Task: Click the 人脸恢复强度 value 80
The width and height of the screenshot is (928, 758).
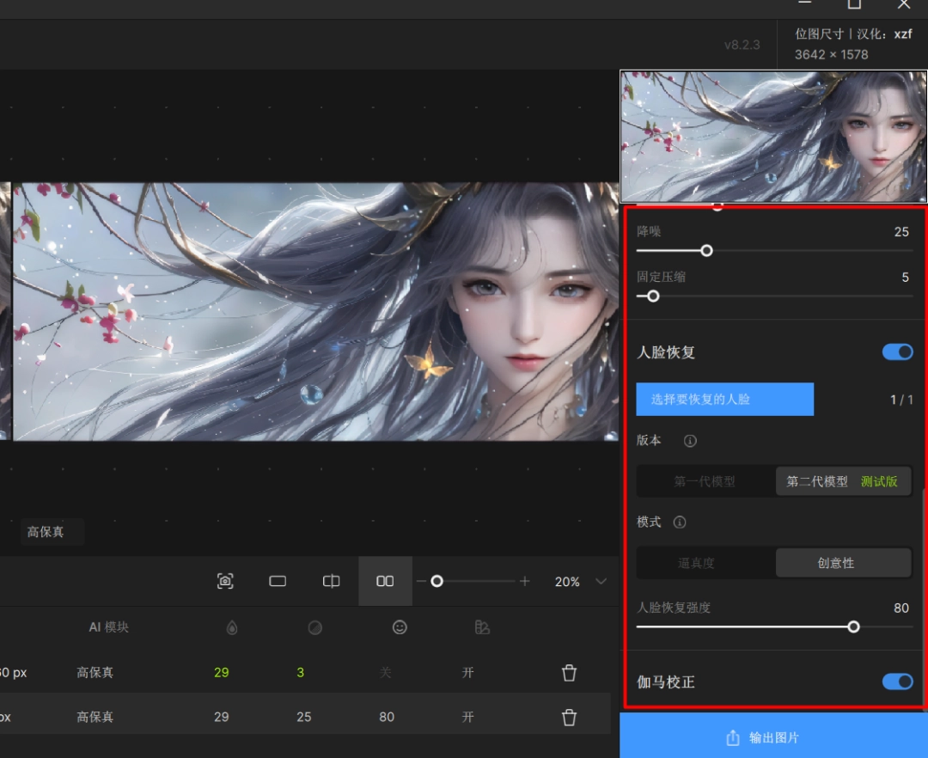Action: click(901, 608)
